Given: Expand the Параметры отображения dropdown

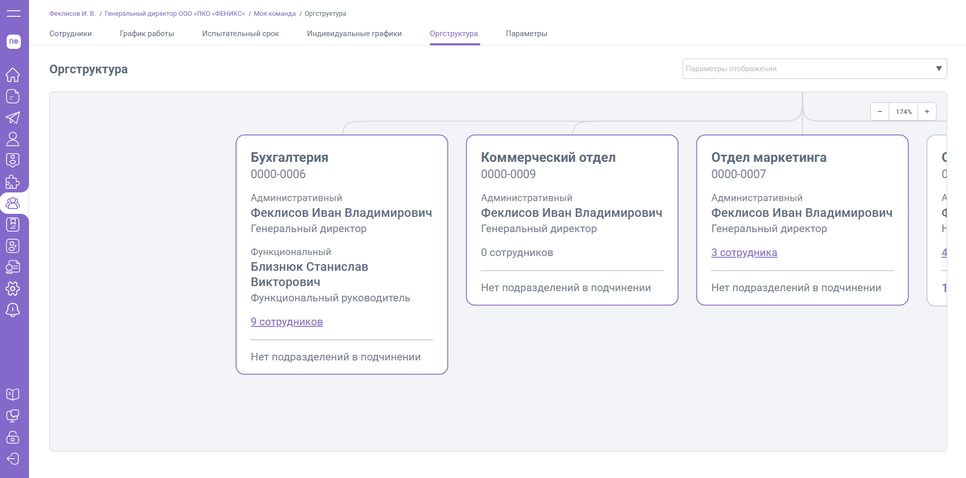Looking at the screenshot, I should (x=814, y=69).
